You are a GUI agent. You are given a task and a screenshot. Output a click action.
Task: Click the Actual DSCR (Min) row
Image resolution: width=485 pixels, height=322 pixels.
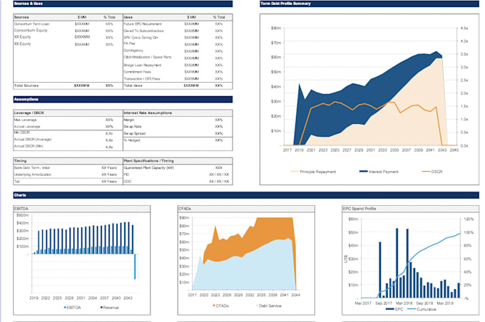pyautogui.click(x=68, y=147)
